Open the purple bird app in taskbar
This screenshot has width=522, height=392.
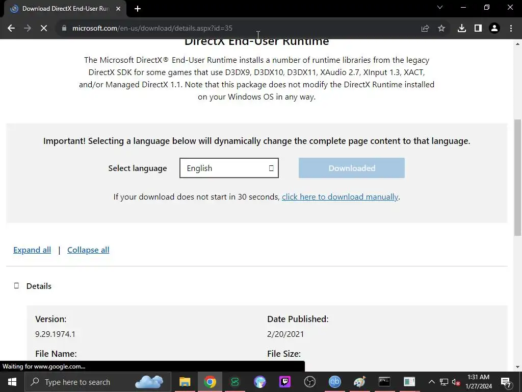pyautogui.click(x=259, y=382)
